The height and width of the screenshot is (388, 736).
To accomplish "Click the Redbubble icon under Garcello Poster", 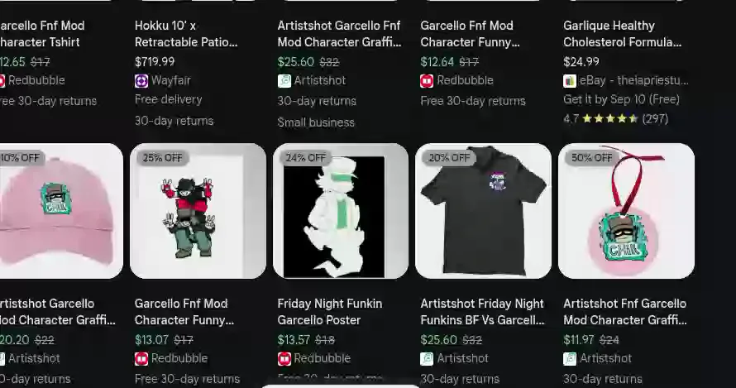I will (x=284, y=359).
